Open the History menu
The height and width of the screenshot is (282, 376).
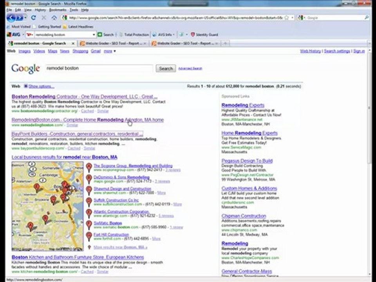pos(40,10)
